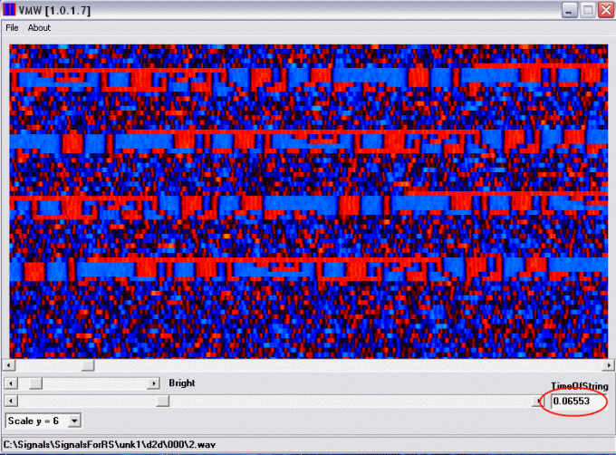Click the TimeOfString slider thumb

[x=163, y=401]
